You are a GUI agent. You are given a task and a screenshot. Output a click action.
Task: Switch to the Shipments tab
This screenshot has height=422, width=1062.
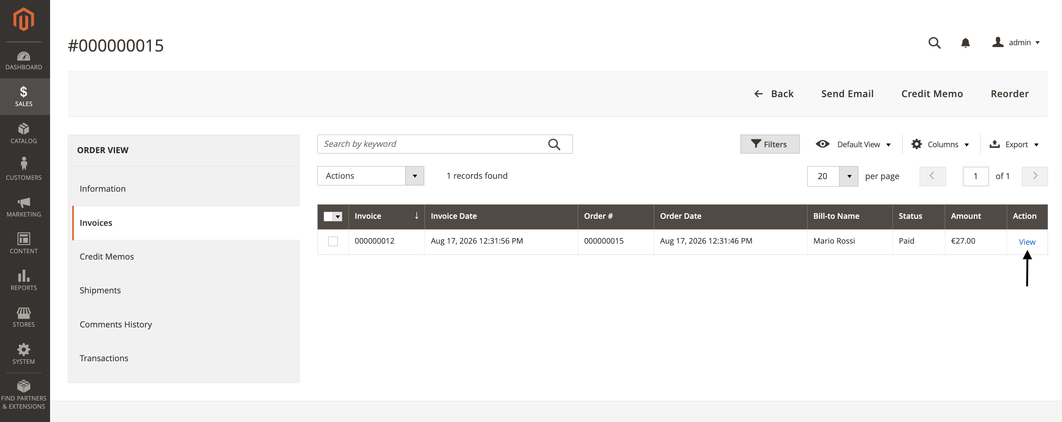tap(100, 290)
